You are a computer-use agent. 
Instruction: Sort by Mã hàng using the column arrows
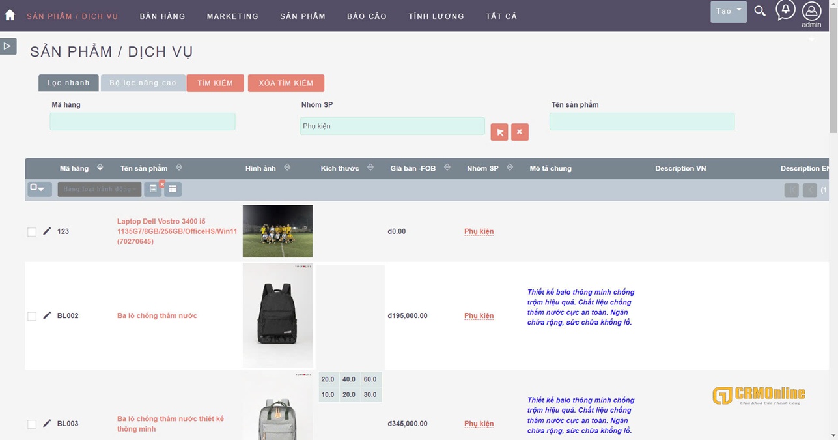pos(100,168)
